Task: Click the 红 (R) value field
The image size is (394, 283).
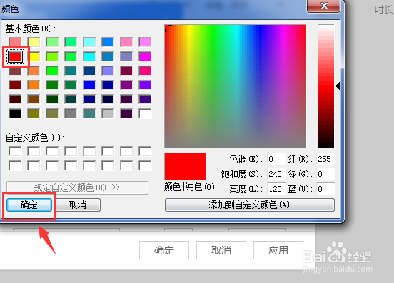Action: pos(325,159)
